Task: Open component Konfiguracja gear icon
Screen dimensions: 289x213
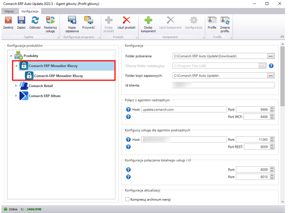Action: [194, 20]
